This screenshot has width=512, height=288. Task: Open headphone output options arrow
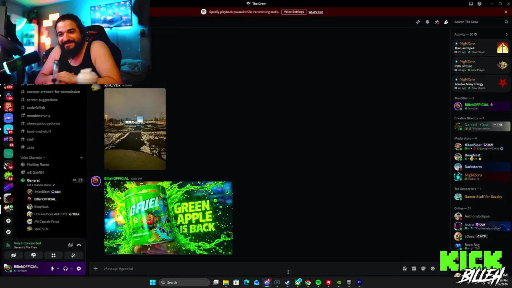pyautogui.click(x=72, y=269)
